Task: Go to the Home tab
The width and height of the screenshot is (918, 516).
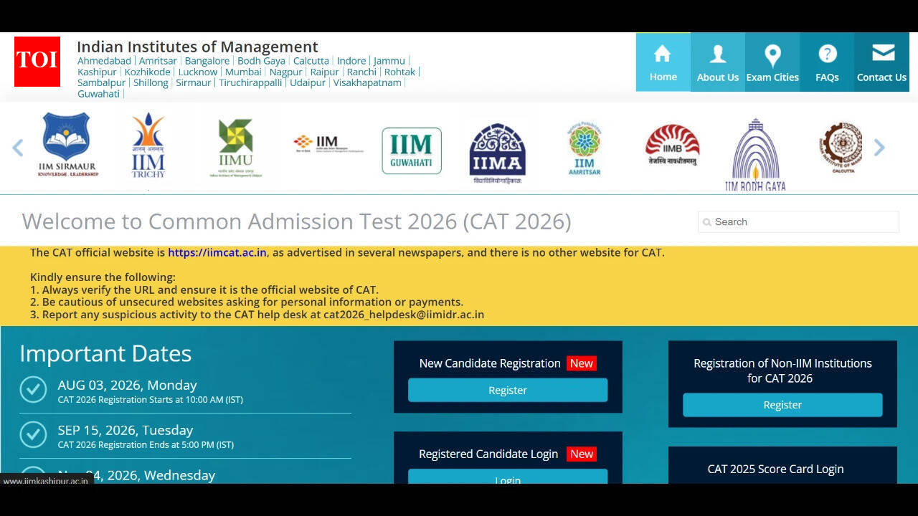Action: (663, 62)
